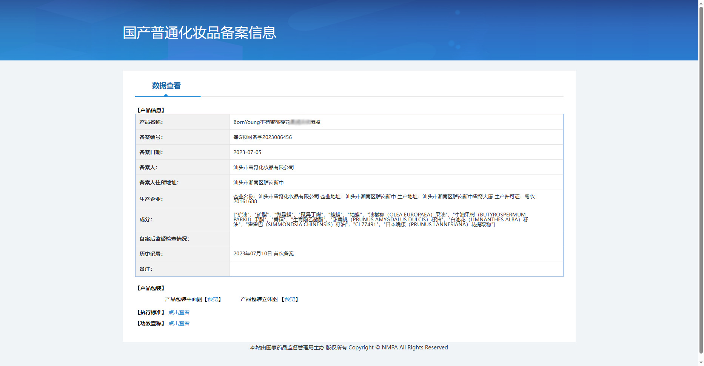Click the 生产企业 details cell text
Image resolution: width=704 pixels, height=366 pixels.
[384, 199]
